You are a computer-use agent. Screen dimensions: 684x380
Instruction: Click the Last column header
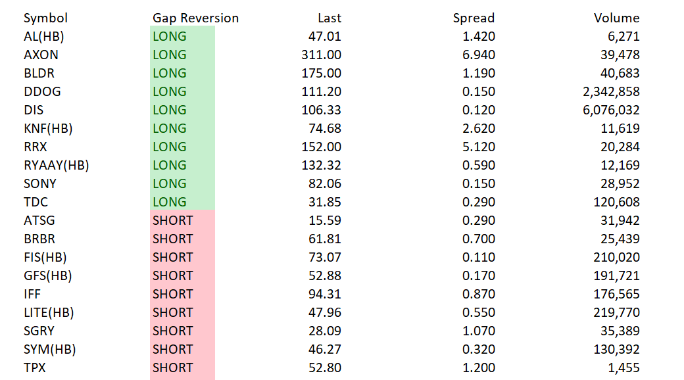329,18
